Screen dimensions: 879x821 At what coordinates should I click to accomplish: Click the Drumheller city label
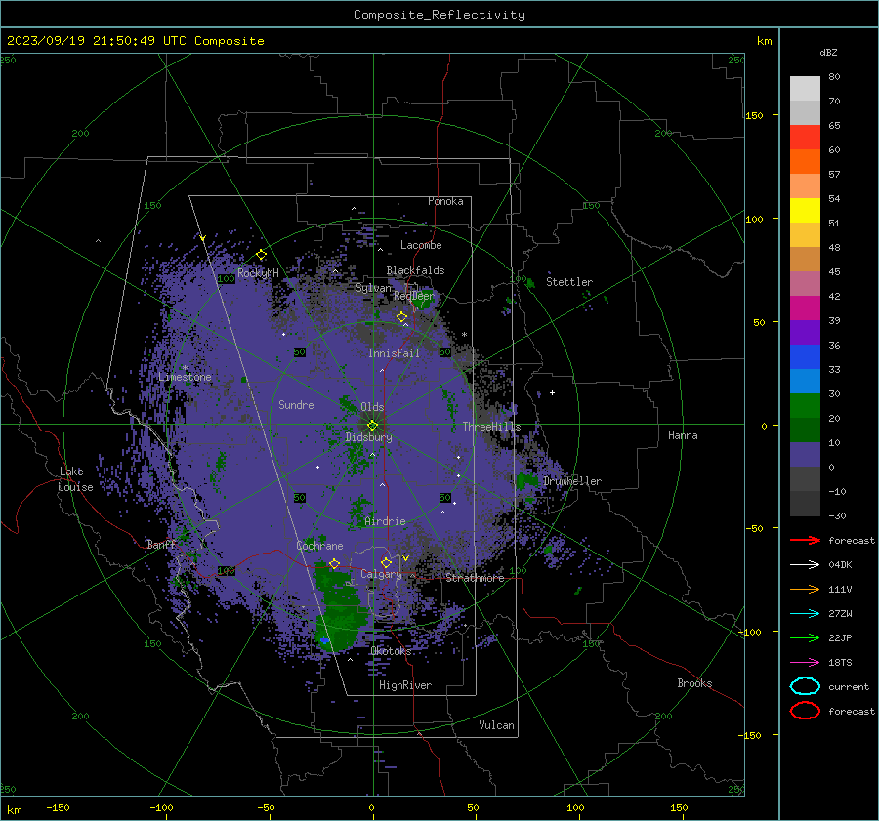(572, 481)
